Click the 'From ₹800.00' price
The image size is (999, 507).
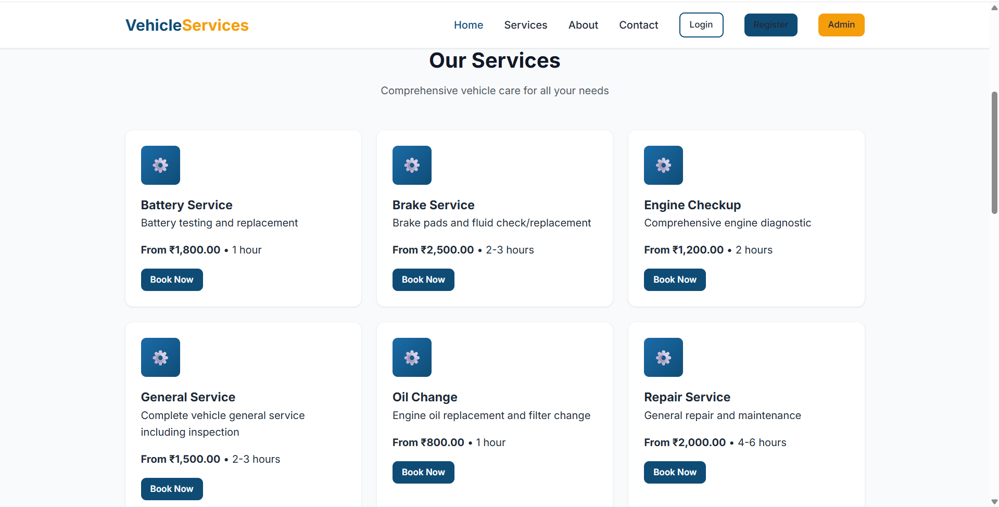click(x=428, y=442)
